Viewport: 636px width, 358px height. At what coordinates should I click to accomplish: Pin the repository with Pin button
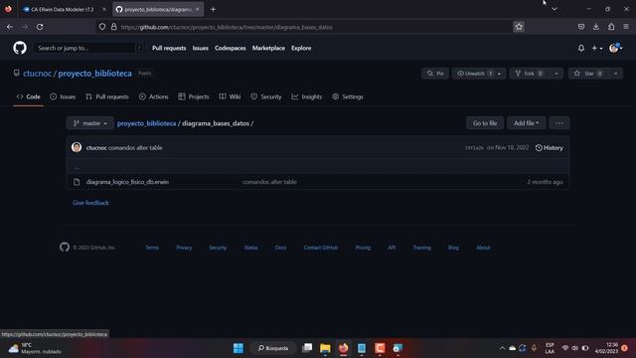(435, 74)
